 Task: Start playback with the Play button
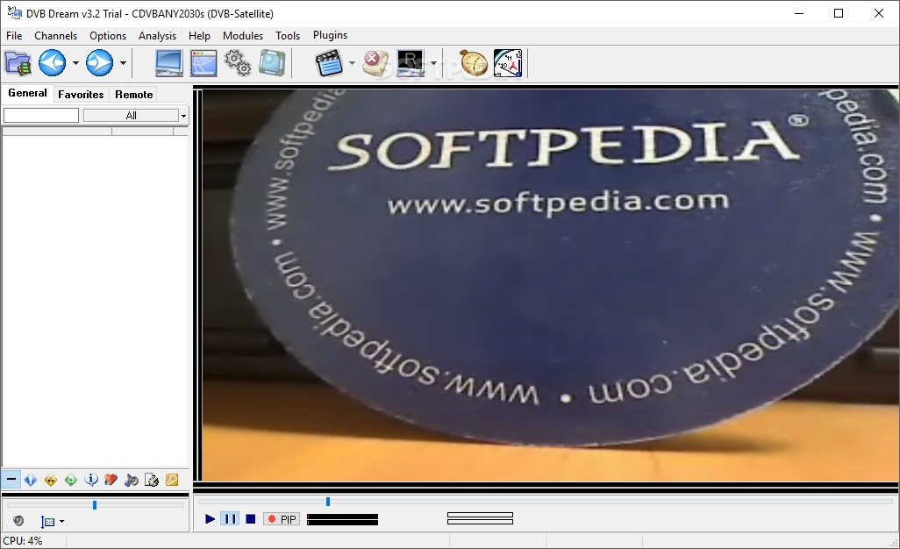click(x=210, y=519)
